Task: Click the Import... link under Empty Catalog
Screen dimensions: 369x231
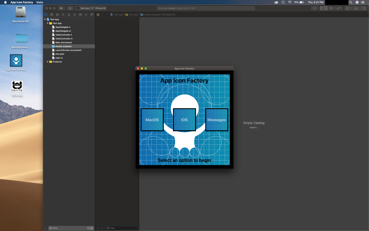Action: click(254, 128)
